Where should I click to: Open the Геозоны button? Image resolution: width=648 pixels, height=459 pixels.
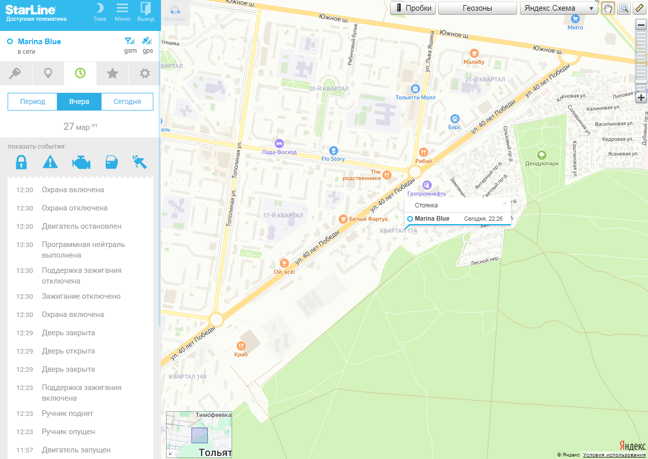pos(477,8)
